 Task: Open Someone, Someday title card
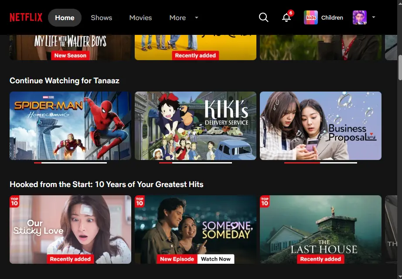(x=195, y=229)
